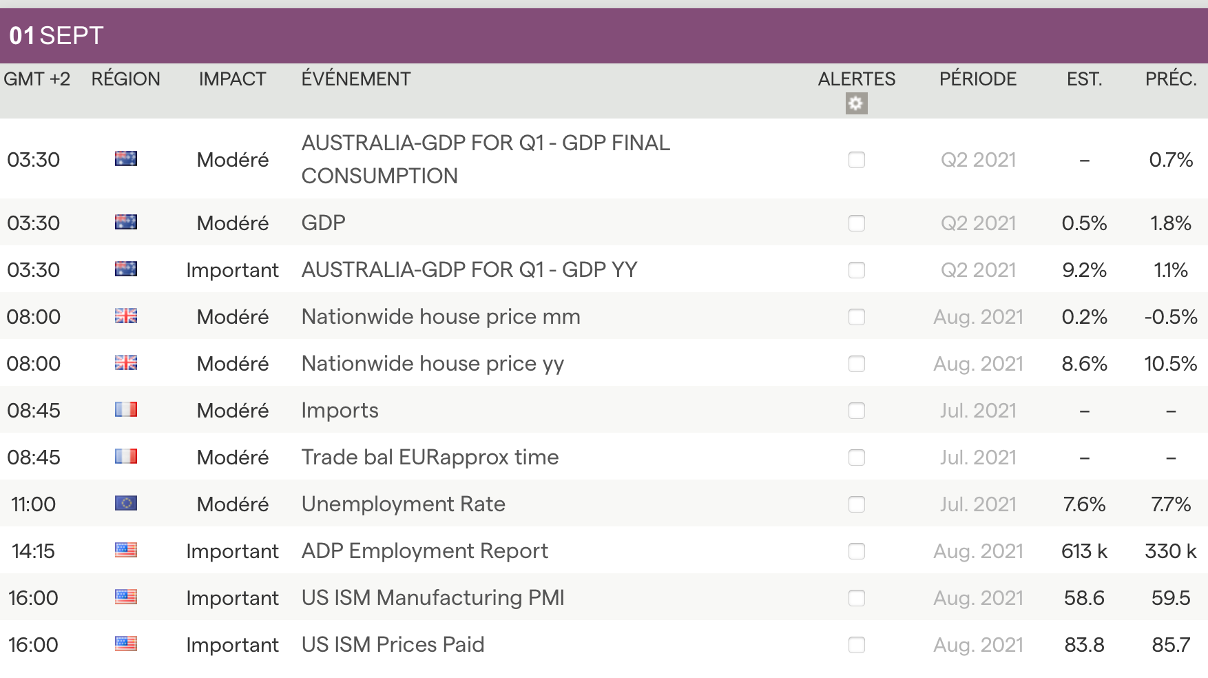Click the IMPACT column header
This screenshot has height=678, width=1208.
click(232, 79)
